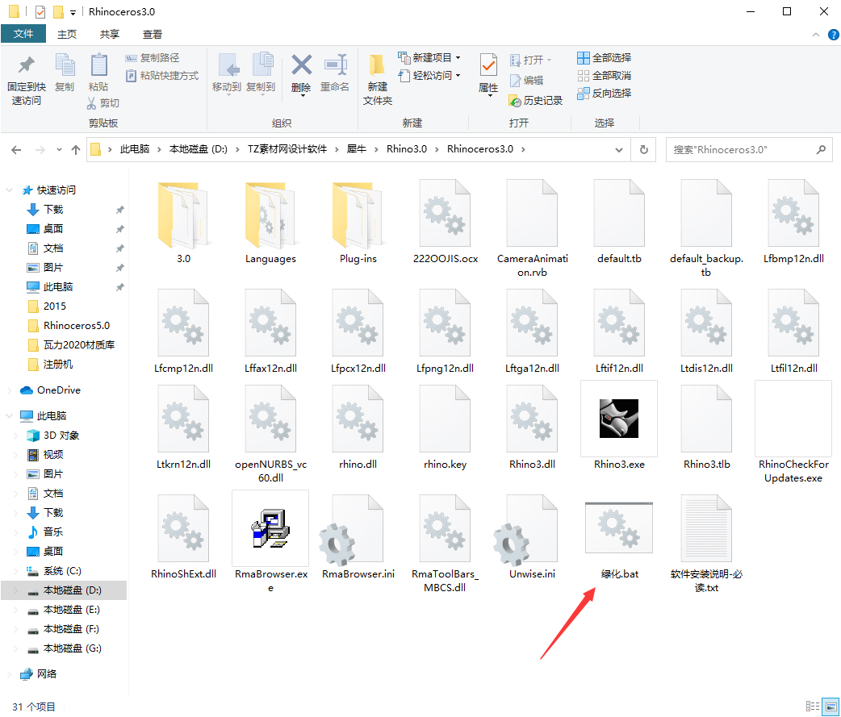Collapse the This PC (此电脑) tree node
The width and height of the screenshot is (841, 717).
[x=9, y=416]
